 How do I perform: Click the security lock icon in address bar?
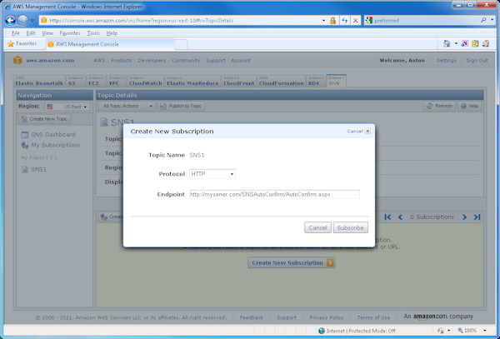pyautogui.click(x=332, y=20)
